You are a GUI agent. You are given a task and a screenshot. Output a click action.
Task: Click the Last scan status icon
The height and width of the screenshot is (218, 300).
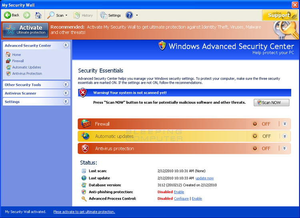click(84, 171)
